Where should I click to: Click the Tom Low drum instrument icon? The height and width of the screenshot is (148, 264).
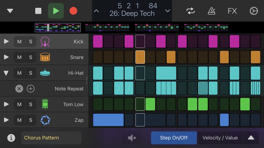pos(45,104)
